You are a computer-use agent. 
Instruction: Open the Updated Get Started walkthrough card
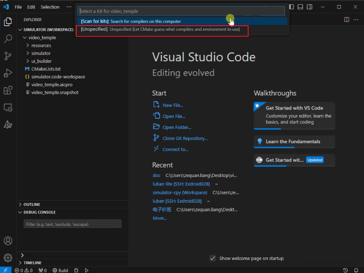(x=294, y=160)
